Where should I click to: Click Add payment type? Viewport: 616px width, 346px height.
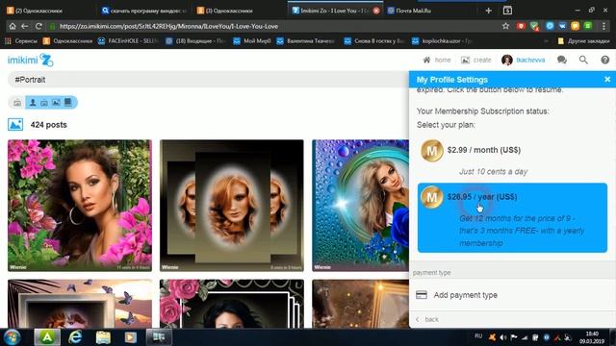(x=466, y=295)
